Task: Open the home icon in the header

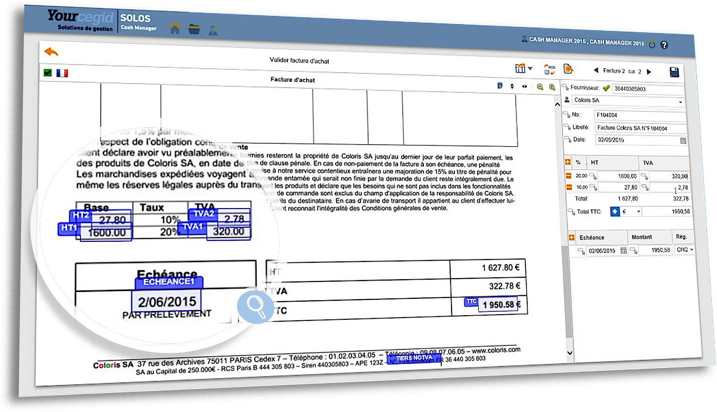Action: pyautogui.click(x=175, y=29)
